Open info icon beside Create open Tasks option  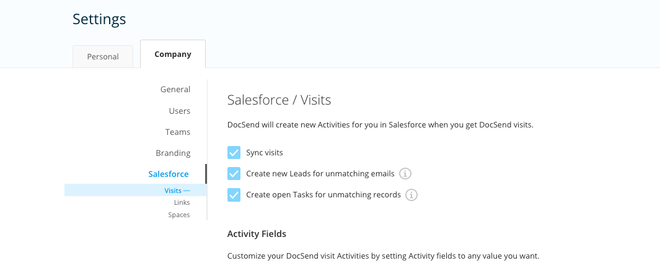[x=411, y=195]
